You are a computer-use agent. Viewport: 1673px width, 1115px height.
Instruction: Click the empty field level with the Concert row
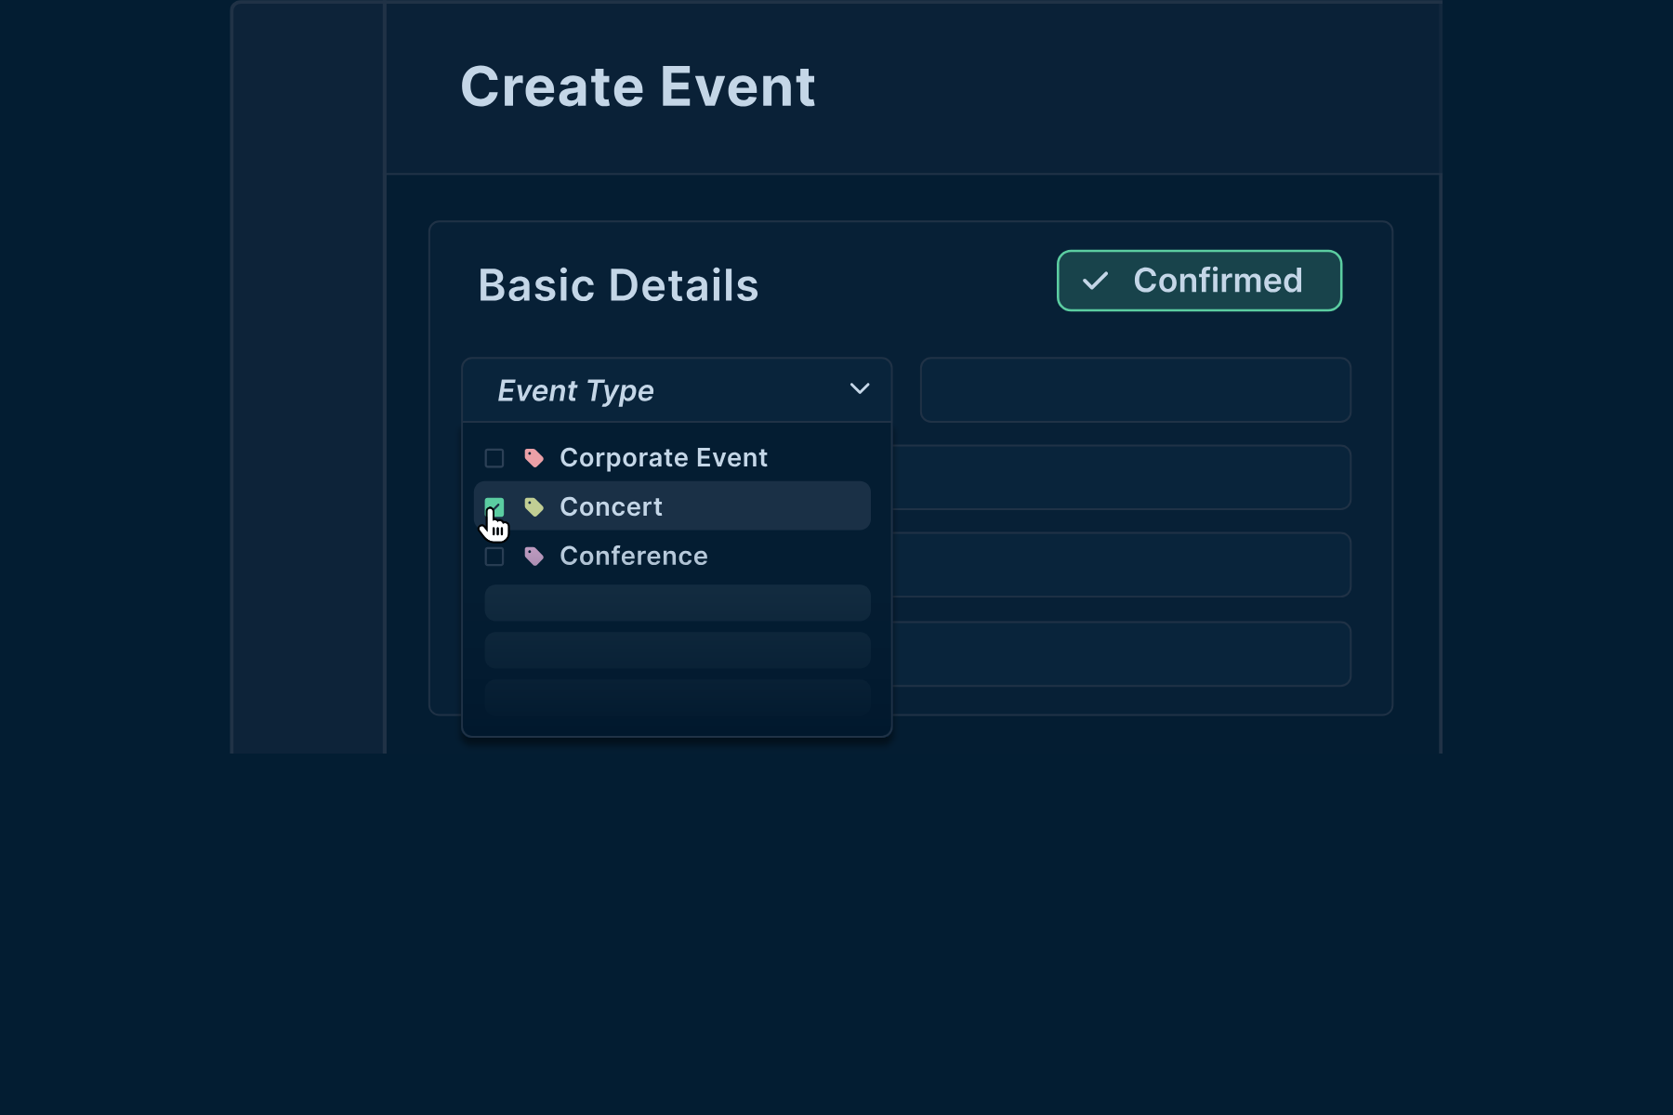[x=1120, y=478]
